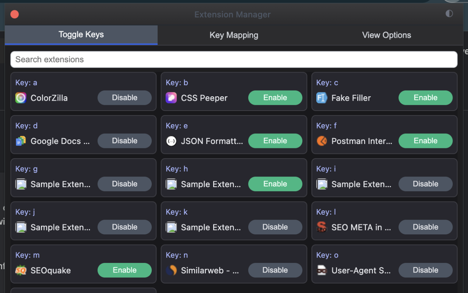468x293 pixels.
Task: Click the Postman Interceptor extension icon
Action: point(322,141)
